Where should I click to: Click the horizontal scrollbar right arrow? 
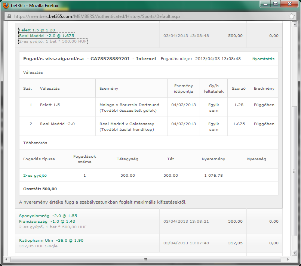click(x=288, y=259)
